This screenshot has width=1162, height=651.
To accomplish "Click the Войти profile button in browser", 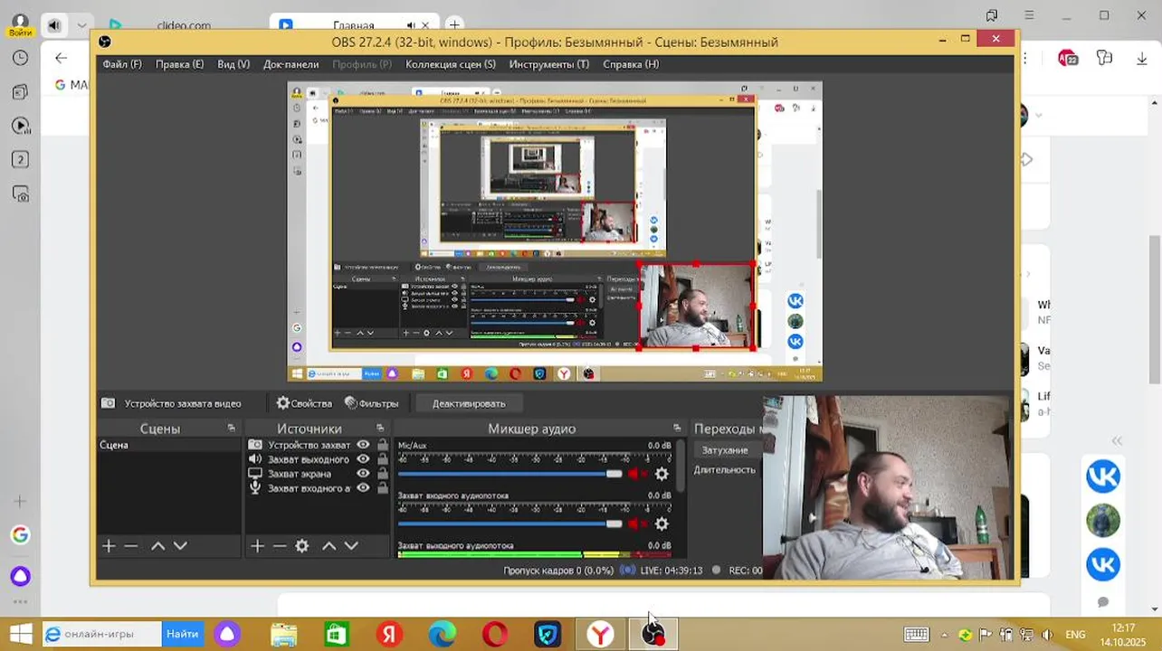I will click(20, 24).
